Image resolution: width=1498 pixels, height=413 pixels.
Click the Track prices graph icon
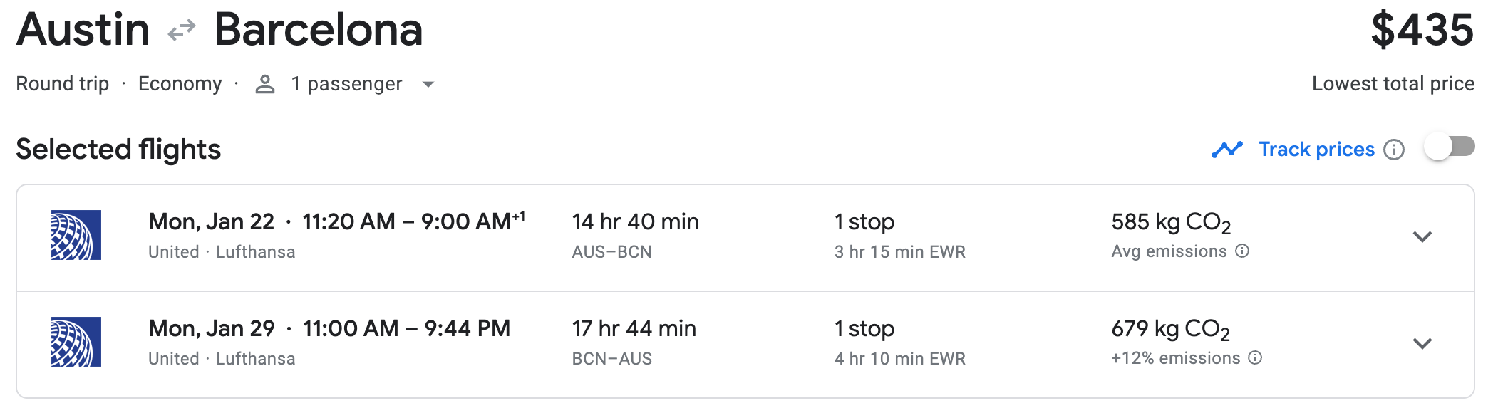[x=1226, y=150]
